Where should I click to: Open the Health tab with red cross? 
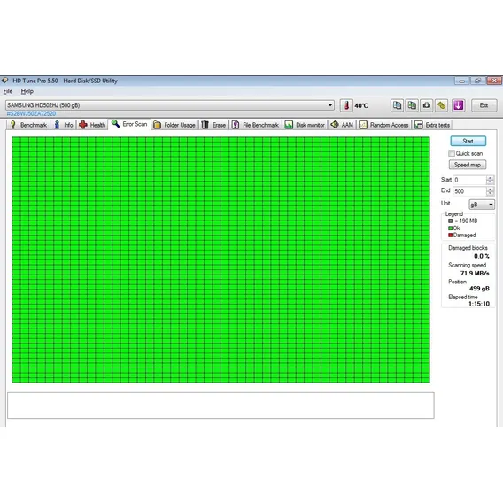92,125
